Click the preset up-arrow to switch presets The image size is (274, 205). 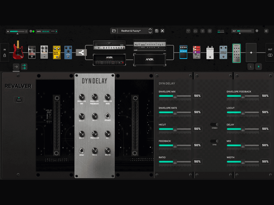point(150,29)
